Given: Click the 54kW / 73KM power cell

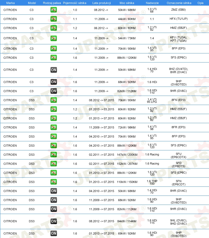Looking at the screenshot, I should [x=127, y=38].
